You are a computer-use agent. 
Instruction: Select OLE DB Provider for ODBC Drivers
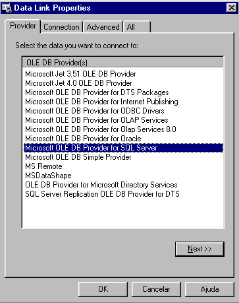tap(95, 111)
